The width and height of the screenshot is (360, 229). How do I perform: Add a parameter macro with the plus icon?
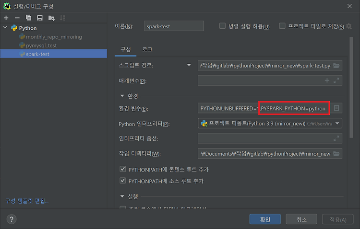[x=327, y=80]
